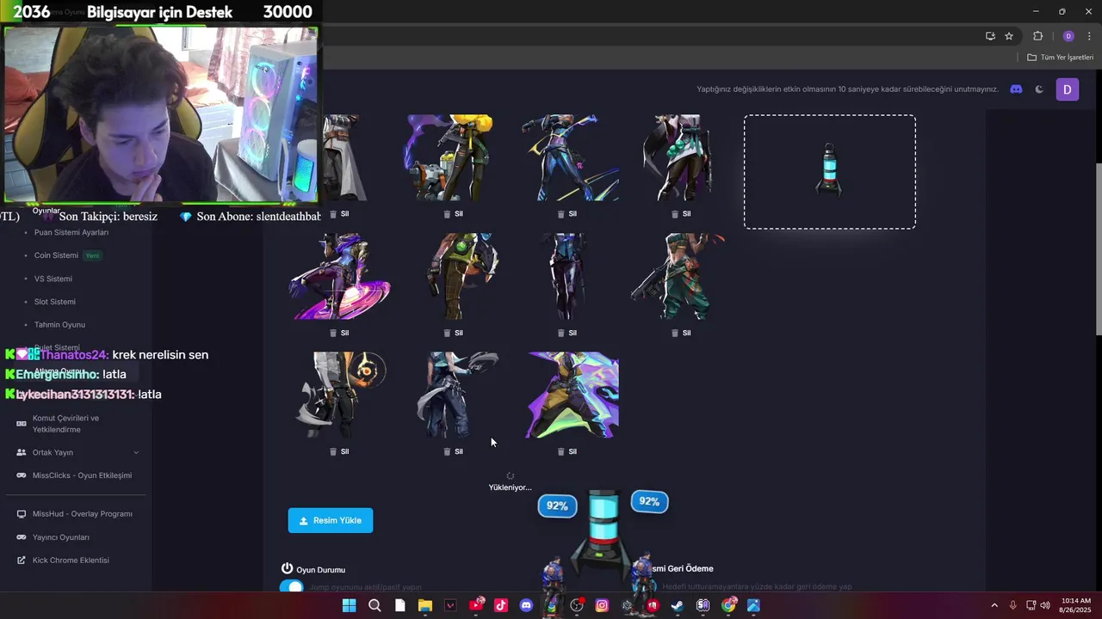Image resolution: width=1102 pixels, height=619 pixels.
Task: Open MissClicks - Oyun Etkileşimi in sidebar
Action: (x=82, y=475)
